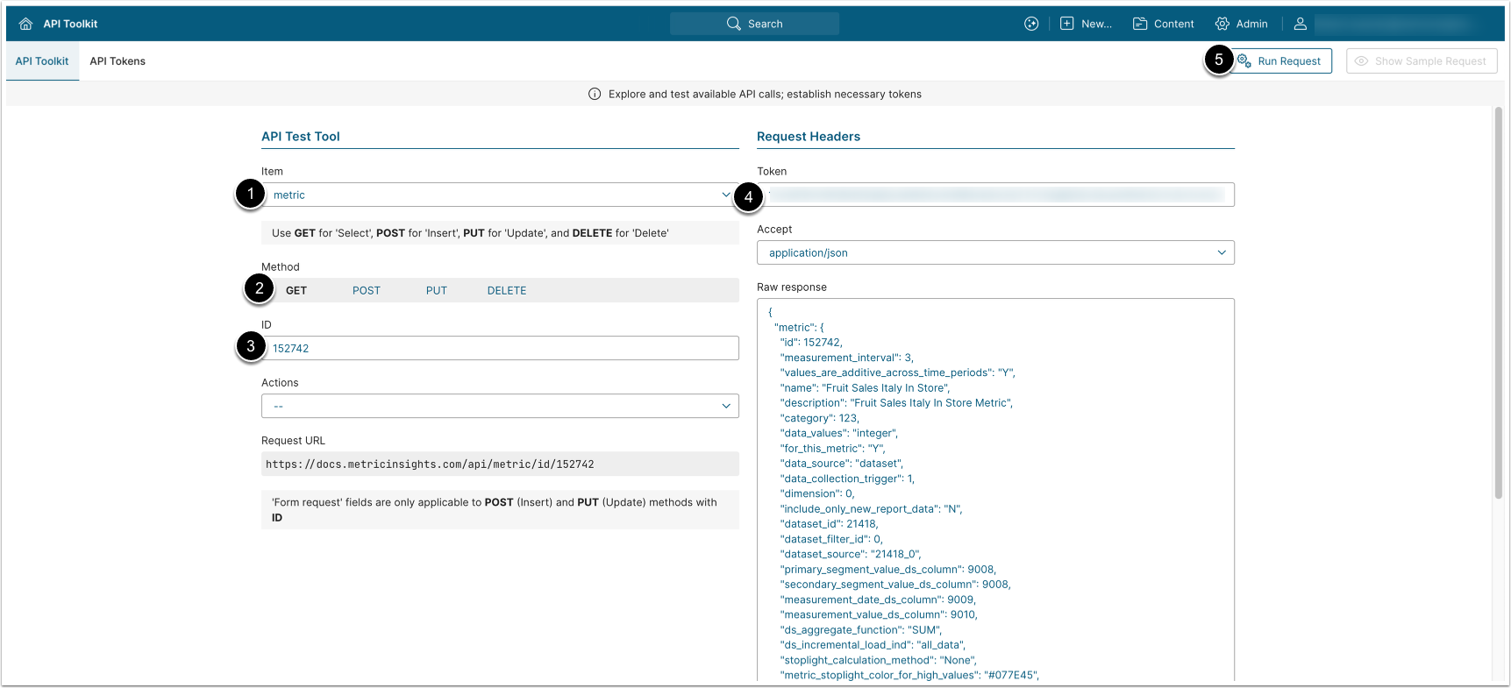The height and width of the screenshot is (688, 1511).
Task: Select the GET method
Action: coord(296,291)
